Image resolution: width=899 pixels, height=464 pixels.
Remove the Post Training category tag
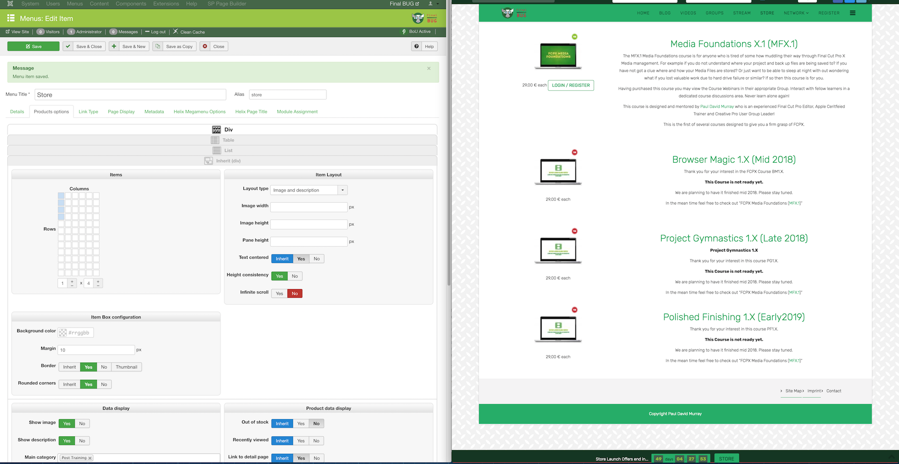click(90, 458)
